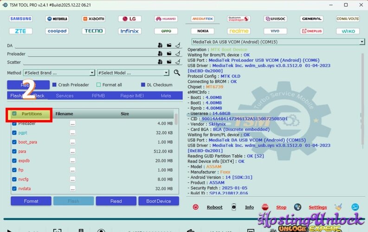Expand the COM port dropdown
Image resolution: width=368 pixels, height=232 pixels.
(x=362, y=42)
